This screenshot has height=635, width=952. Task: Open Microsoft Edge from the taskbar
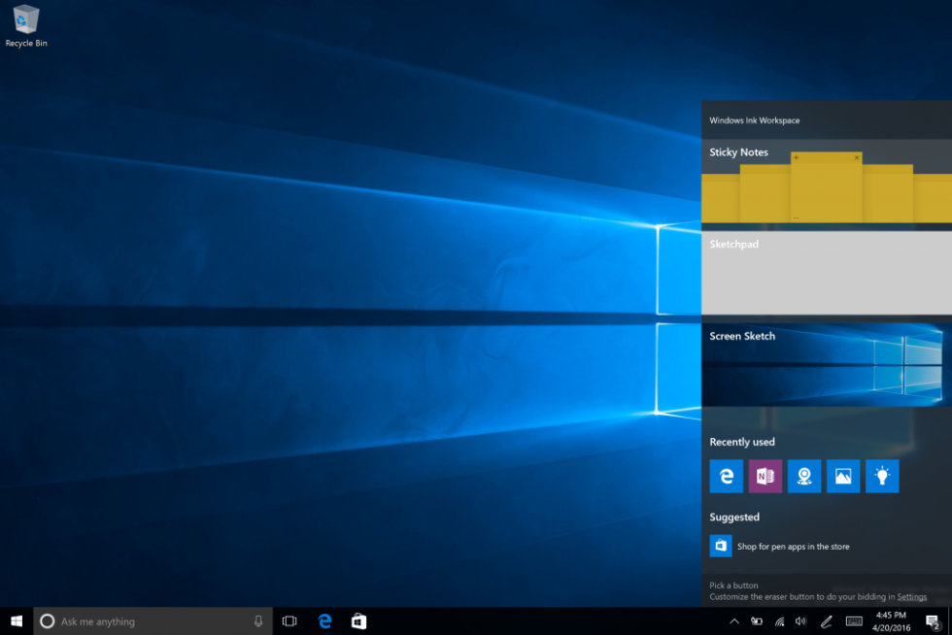[x=324, y=620]
